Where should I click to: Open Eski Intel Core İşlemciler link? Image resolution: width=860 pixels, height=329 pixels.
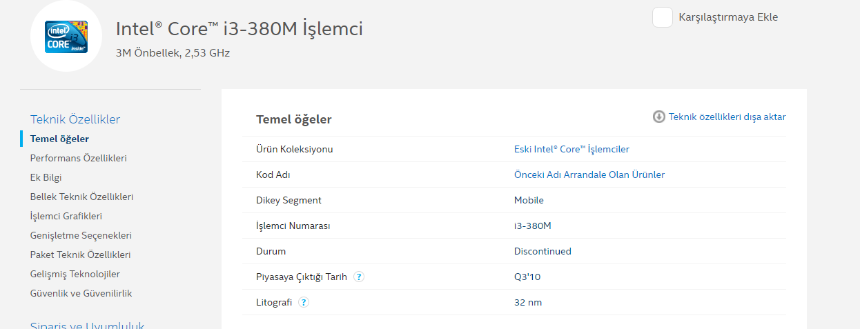click(571, 149)
